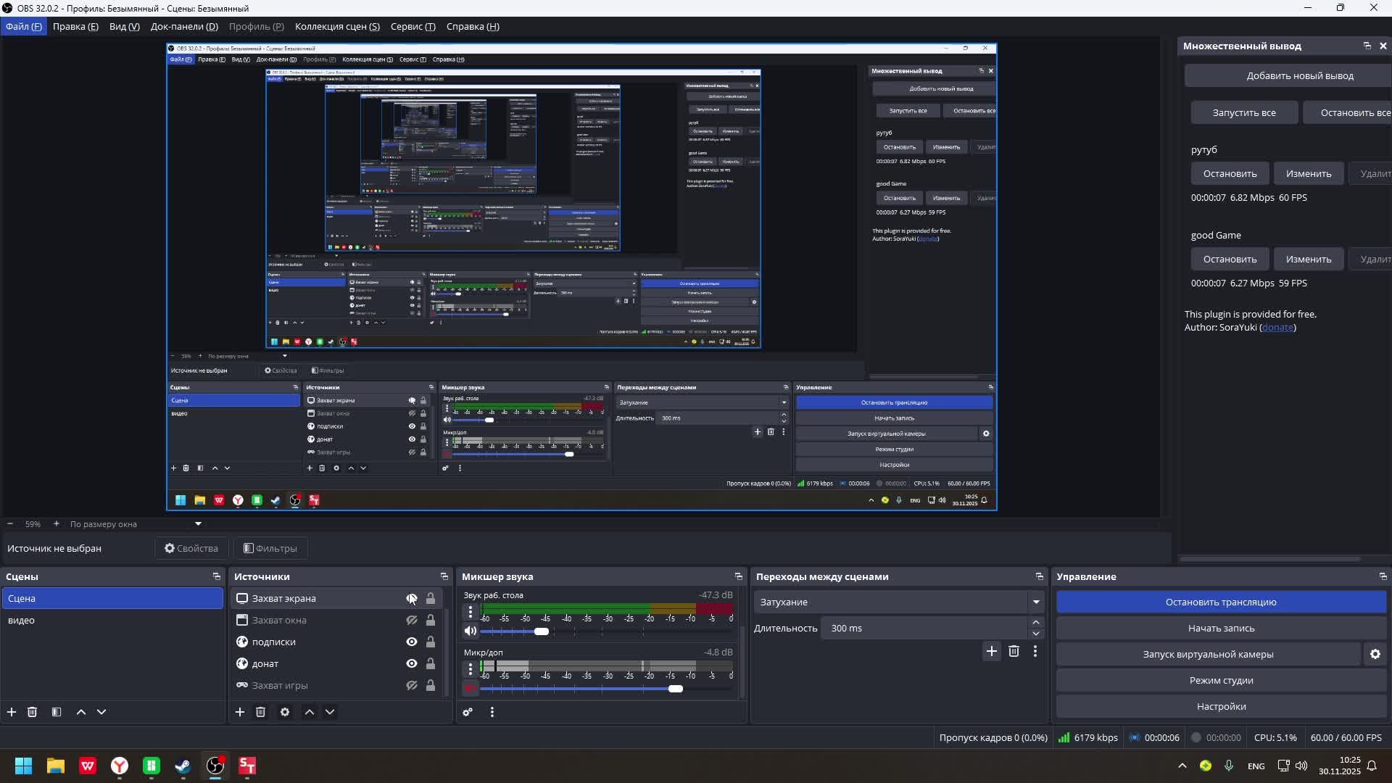Adjust the Микр/доп volume slider handle
This screenshot has height=783, width=1392.
coord(676,689)
